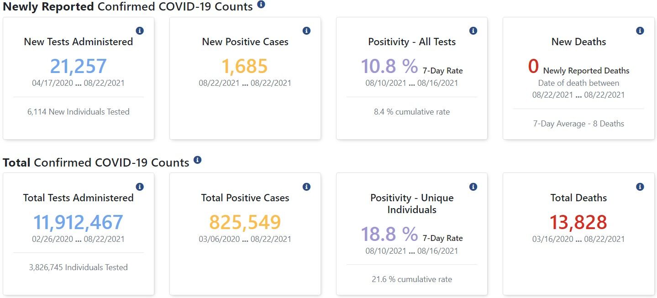This screenshot has width=657, height=298.
Task: Click the 825,549 total positive cases value
Action: click(x=245, y=223)
